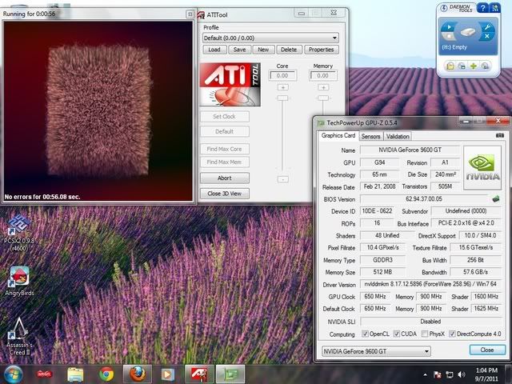Screen dimensions: 512x384
Task: Click the camera screenshot icon in GPU-Z
Action: [x=499, y=135]
